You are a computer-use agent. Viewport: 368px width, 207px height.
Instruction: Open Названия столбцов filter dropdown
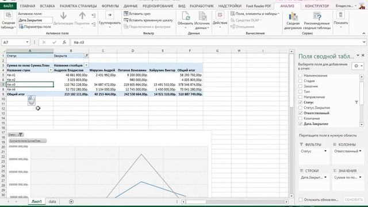[x=86, y=65]
